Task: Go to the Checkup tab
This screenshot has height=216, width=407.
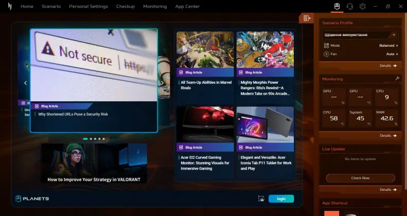Action: click(x=126, y=7)
